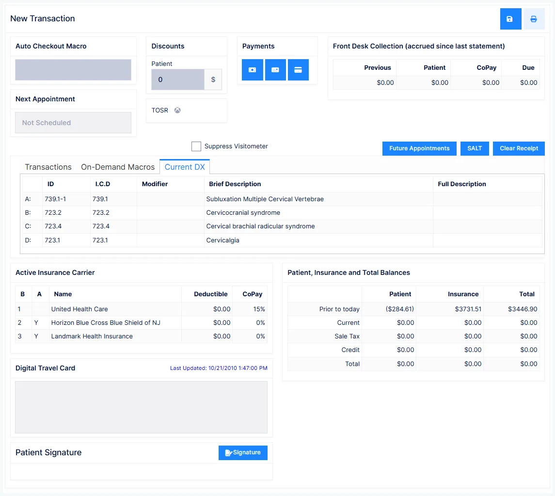Save the new transaction
Viewport: 555px width, 496px height.
[x=510, y=19]
